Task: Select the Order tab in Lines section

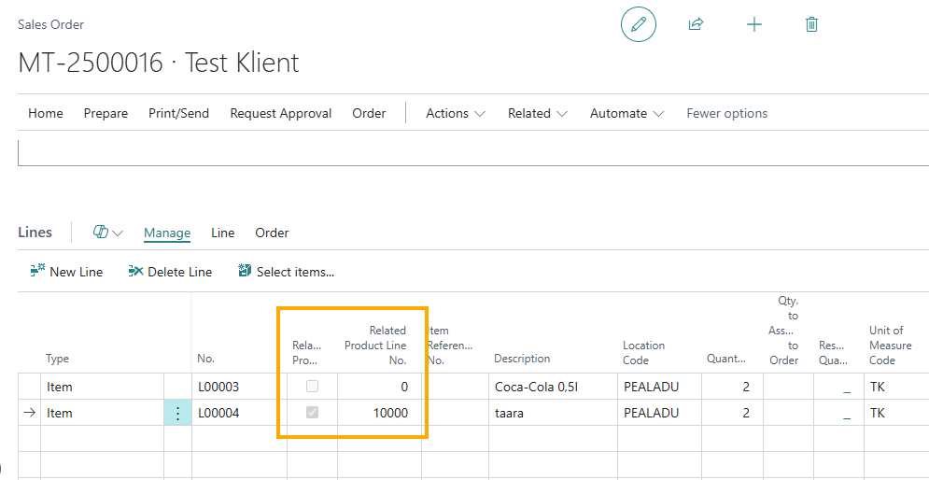Action: click(272, 233)
